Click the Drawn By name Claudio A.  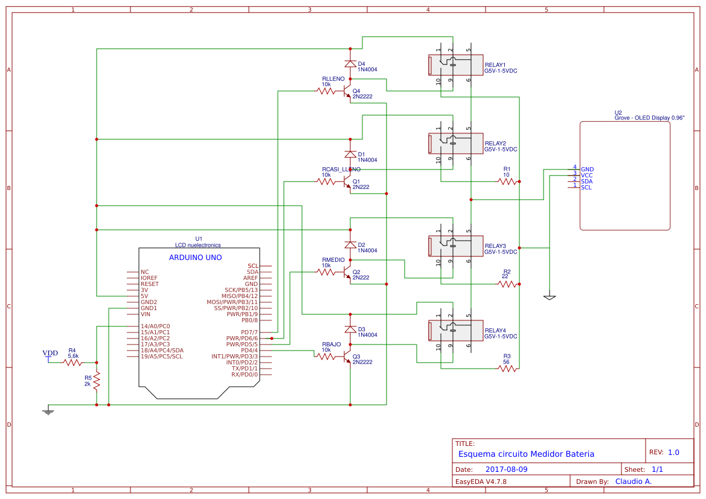tap(634, 481)
